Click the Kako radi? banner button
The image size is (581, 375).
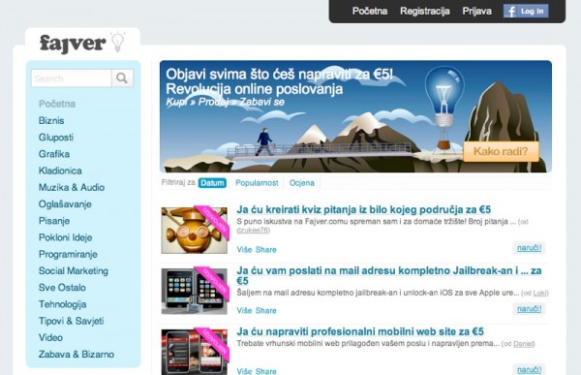click(501, 151)
